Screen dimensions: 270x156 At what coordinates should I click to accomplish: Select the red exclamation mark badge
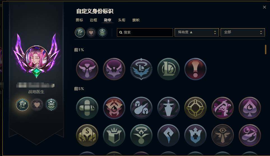point(195,69)
